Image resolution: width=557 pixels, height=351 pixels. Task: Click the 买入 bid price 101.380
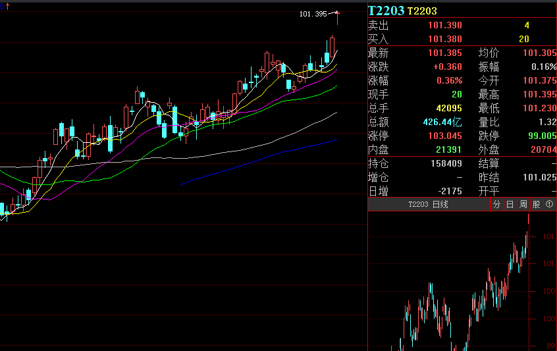(x=445, y=39)
